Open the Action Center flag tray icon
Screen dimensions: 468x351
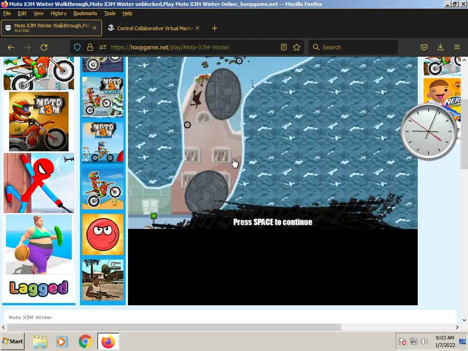click(403, 341)
